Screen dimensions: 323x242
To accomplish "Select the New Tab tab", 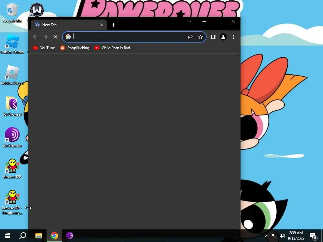I will 69,25.
